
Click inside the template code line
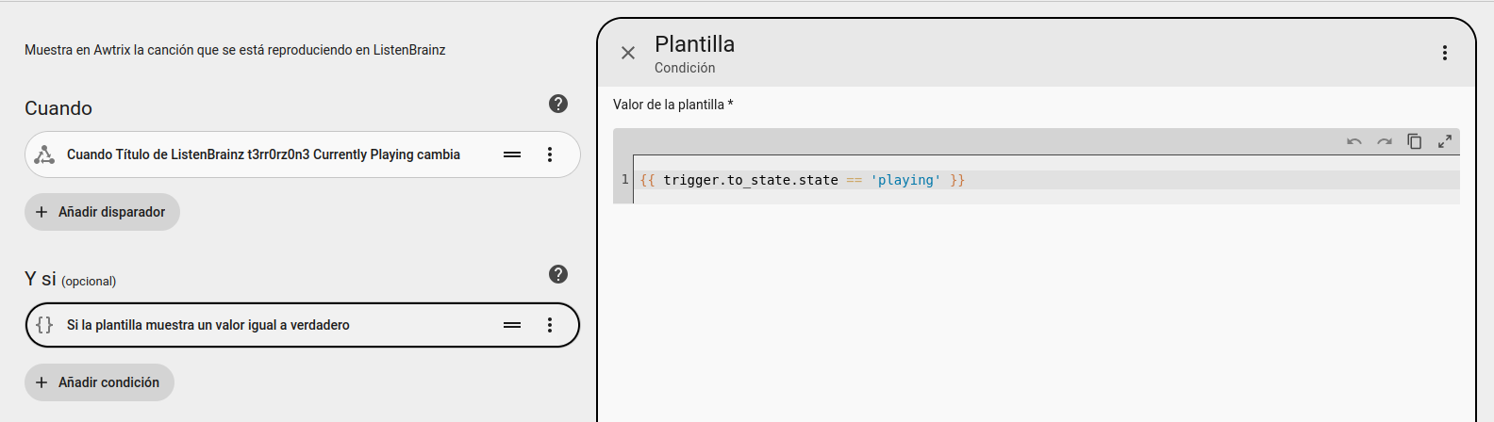802,180
